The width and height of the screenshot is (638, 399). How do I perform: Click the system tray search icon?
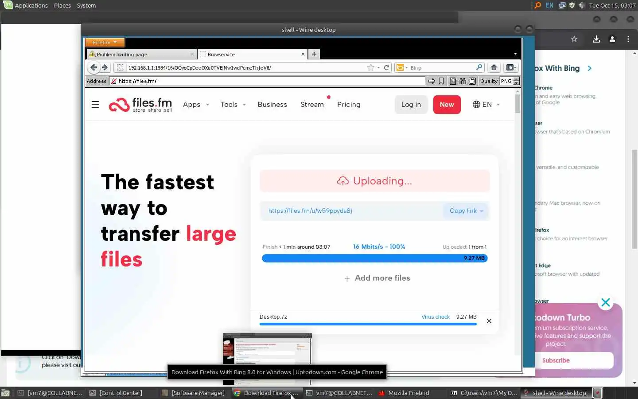tap(537, 5)
